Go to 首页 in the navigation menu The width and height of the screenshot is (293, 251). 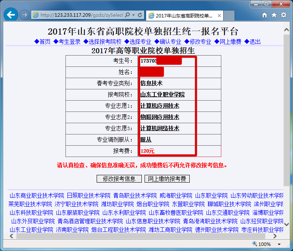tap(42, 42)
